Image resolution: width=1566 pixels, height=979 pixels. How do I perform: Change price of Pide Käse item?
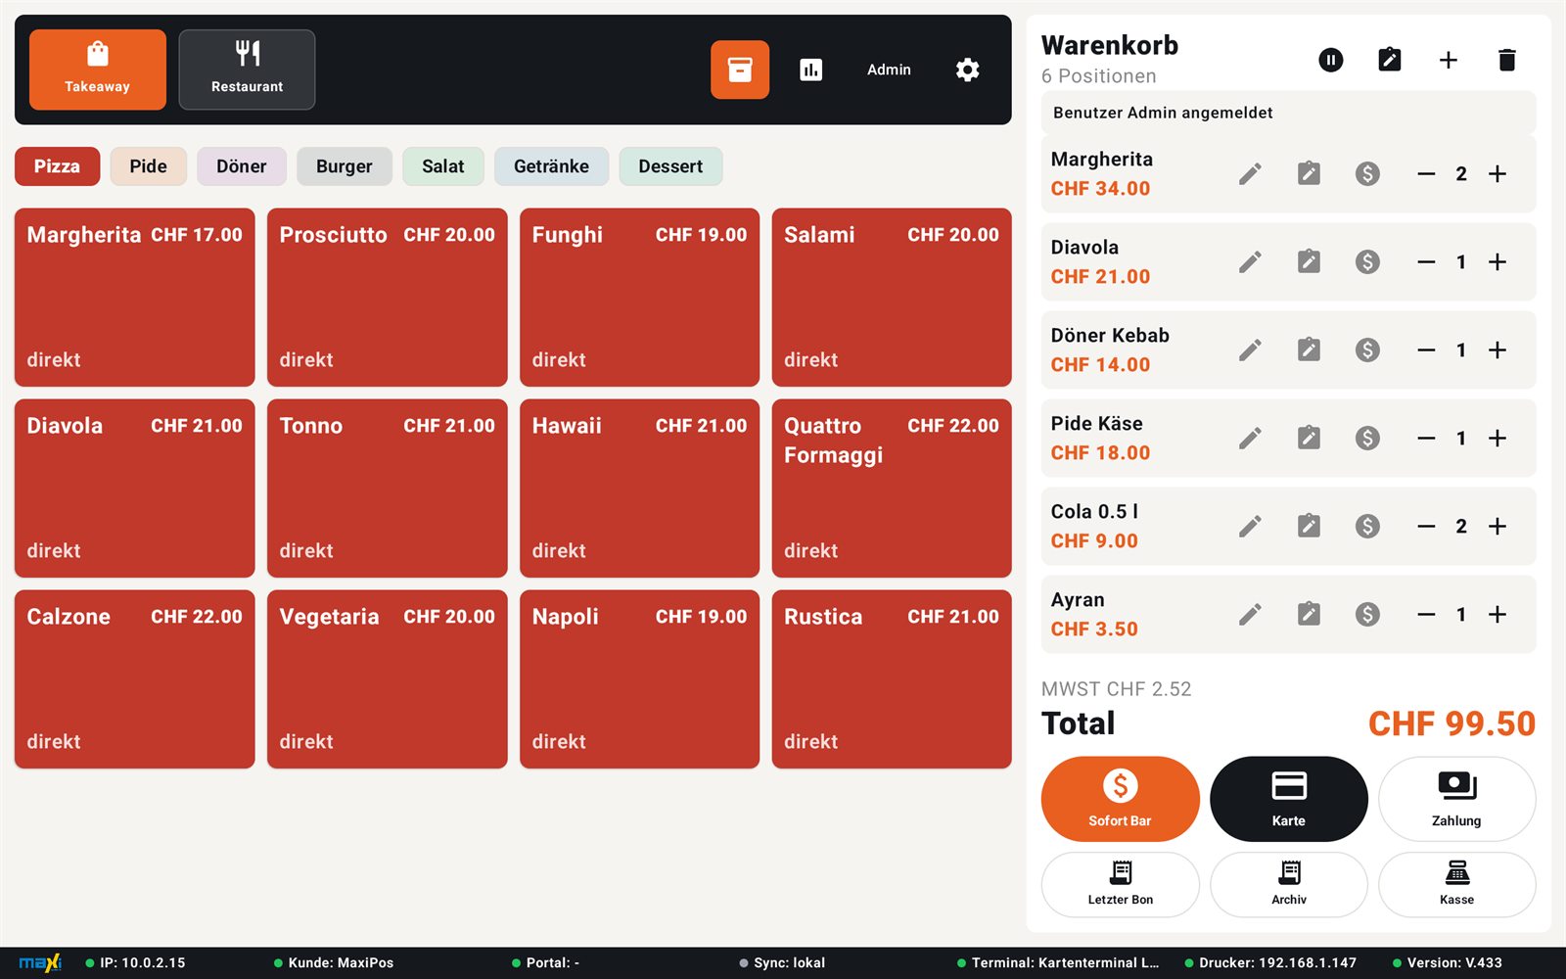pos(1367,439)
